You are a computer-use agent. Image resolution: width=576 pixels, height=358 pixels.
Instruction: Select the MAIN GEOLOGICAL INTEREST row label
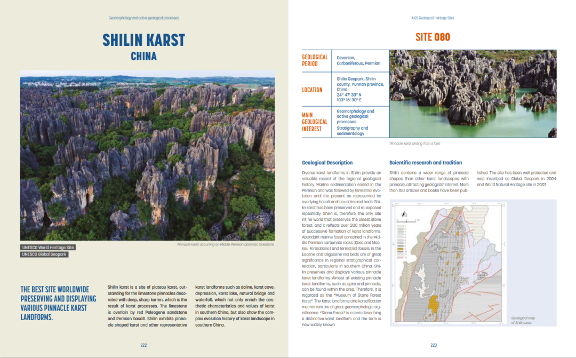[x=315, y=122]
